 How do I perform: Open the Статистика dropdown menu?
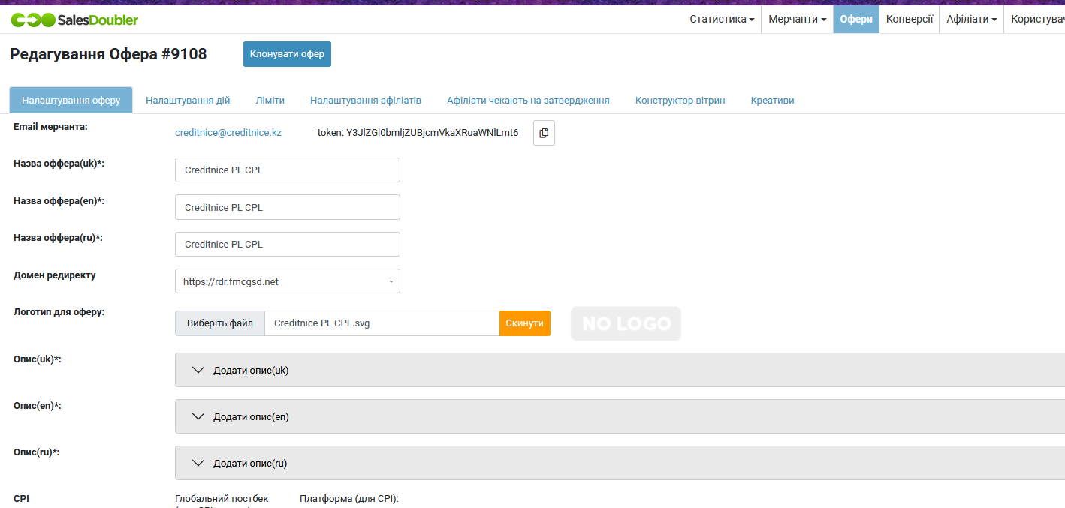(x=722, y=19)
